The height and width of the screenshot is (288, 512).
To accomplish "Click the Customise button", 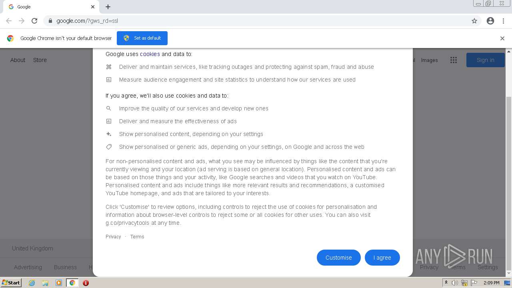I will point(339,258).
